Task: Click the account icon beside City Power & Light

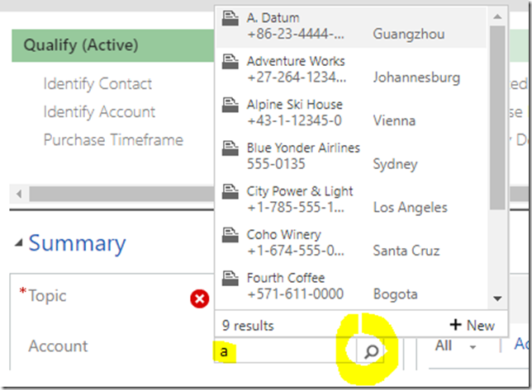Action: click(231, 192)
